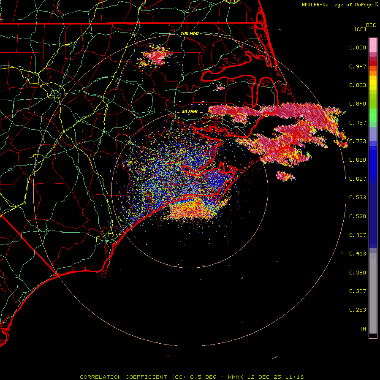Click the KMHX station identifier in the caption
This screenshot has height=380, width=380.
[x=236, y=377]
